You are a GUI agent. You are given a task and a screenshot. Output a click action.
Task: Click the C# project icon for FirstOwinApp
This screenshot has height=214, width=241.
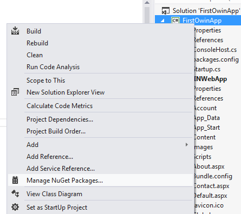coord(175,21)
